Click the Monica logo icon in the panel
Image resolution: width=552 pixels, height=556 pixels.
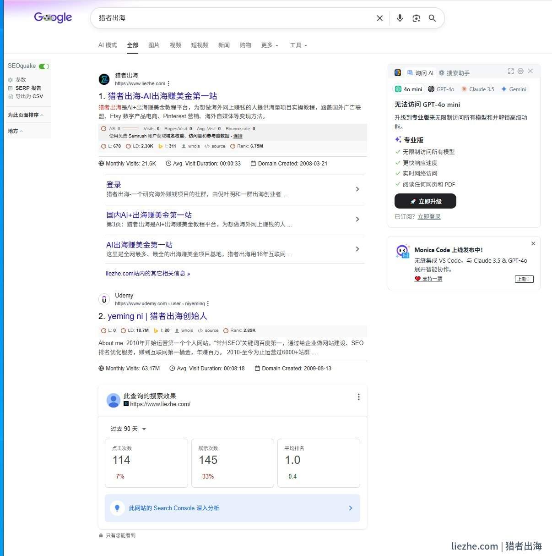click(x=398, y=73)
